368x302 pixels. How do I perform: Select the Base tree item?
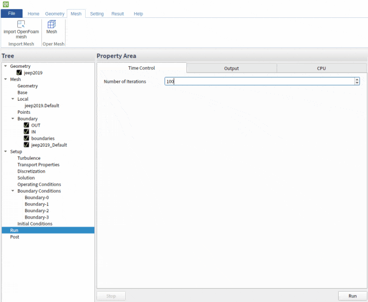[22, 93]
